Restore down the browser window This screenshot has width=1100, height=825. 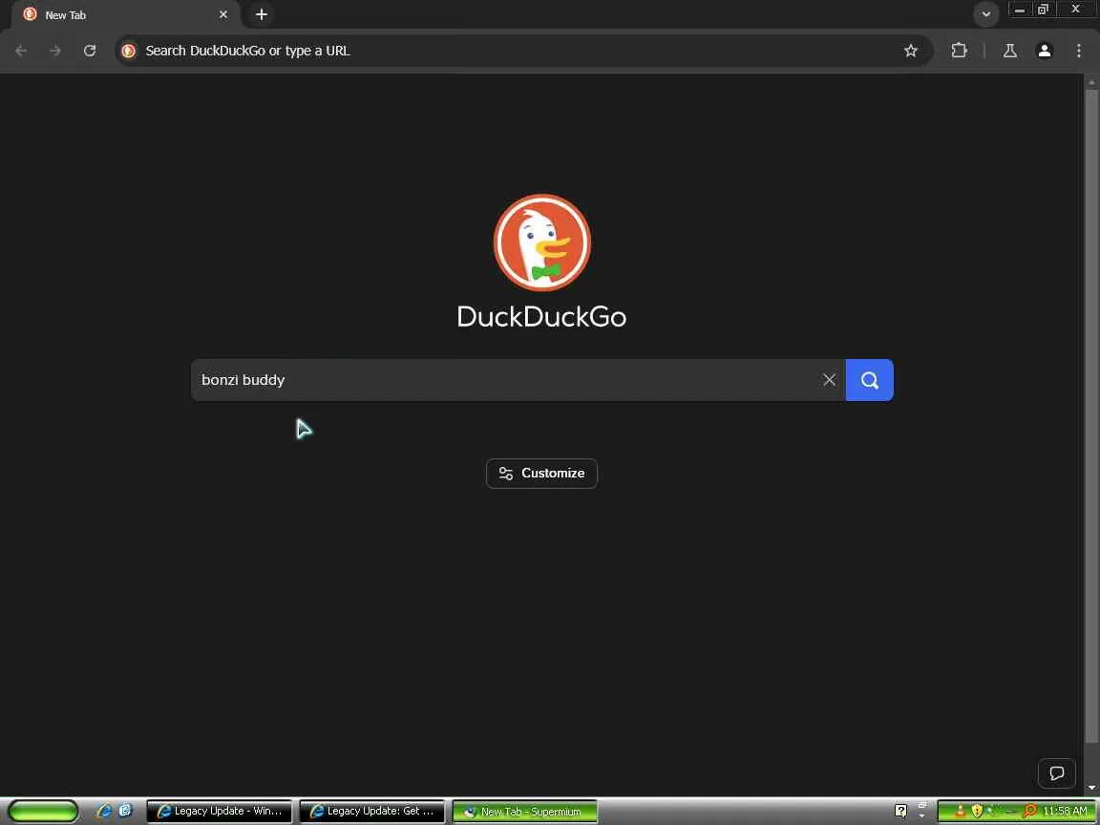1043,10
